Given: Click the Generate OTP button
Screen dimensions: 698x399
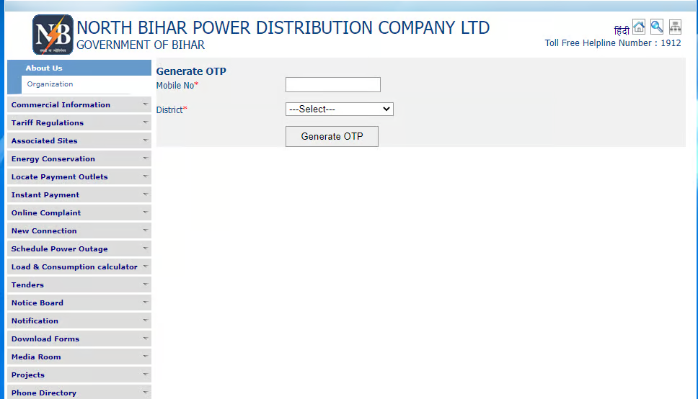Looking at the screenshot, I should (x=332, y=136).
